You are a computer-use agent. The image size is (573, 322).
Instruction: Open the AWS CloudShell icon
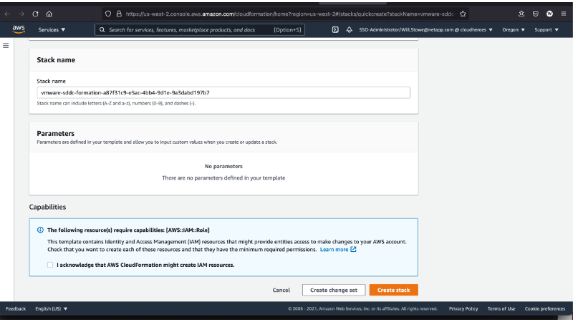[x=335, y=30]
